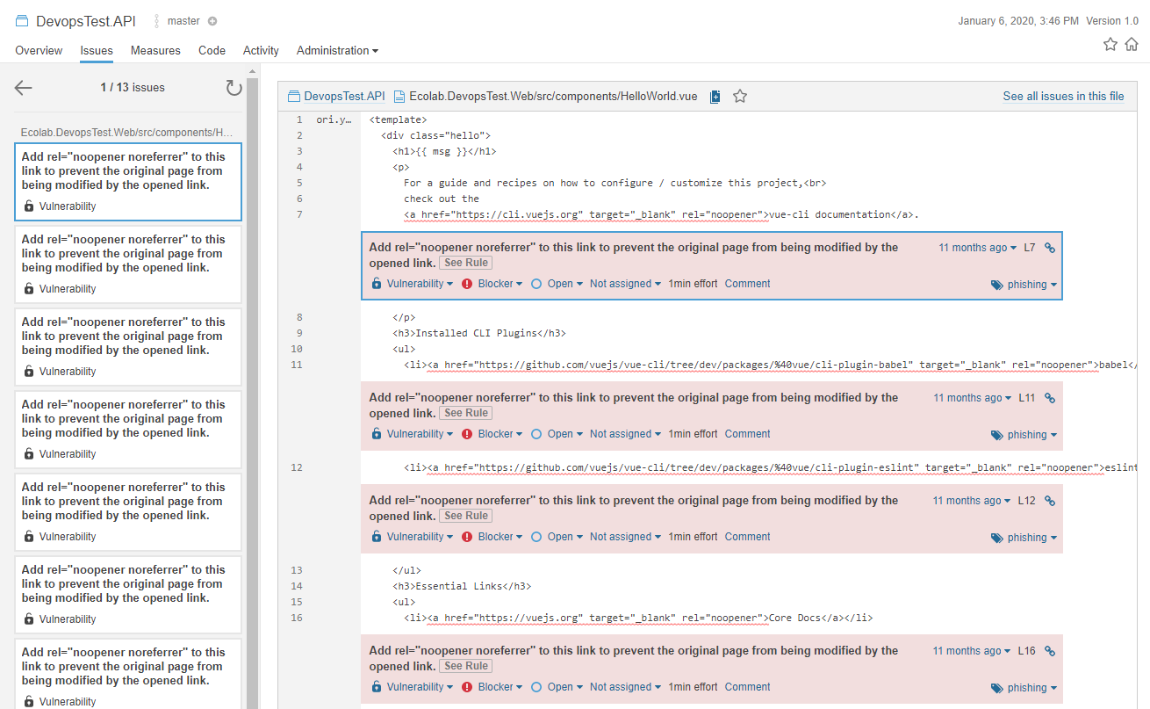Open See Rule on L16 issue

click(x=465, y=666)
